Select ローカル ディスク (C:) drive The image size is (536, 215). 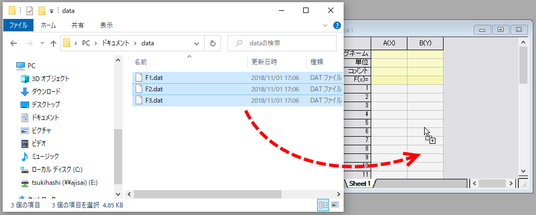[x=52, y=170]
